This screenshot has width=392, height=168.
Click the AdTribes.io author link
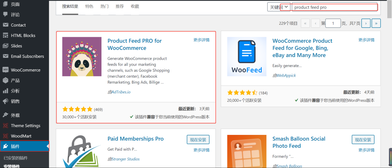coord(121,92)
